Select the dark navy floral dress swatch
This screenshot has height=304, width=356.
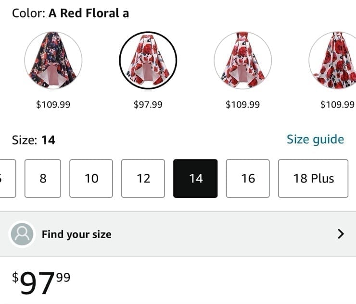(53, 61)
